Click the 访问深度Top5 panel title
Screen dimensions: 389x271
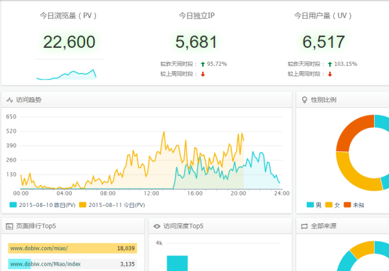coord(183,226)
